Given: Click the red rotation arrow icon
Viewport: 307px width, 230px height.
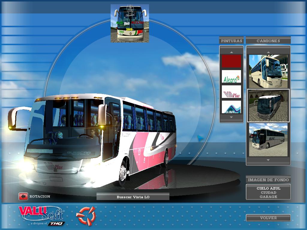Looking at the screenshot, I should click(x=23, y=196).
